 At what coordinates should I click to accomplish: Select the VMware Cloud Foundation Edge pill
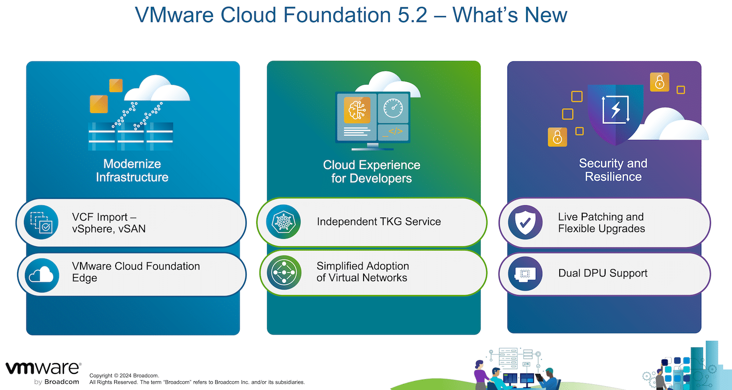(x=132, y=274)
